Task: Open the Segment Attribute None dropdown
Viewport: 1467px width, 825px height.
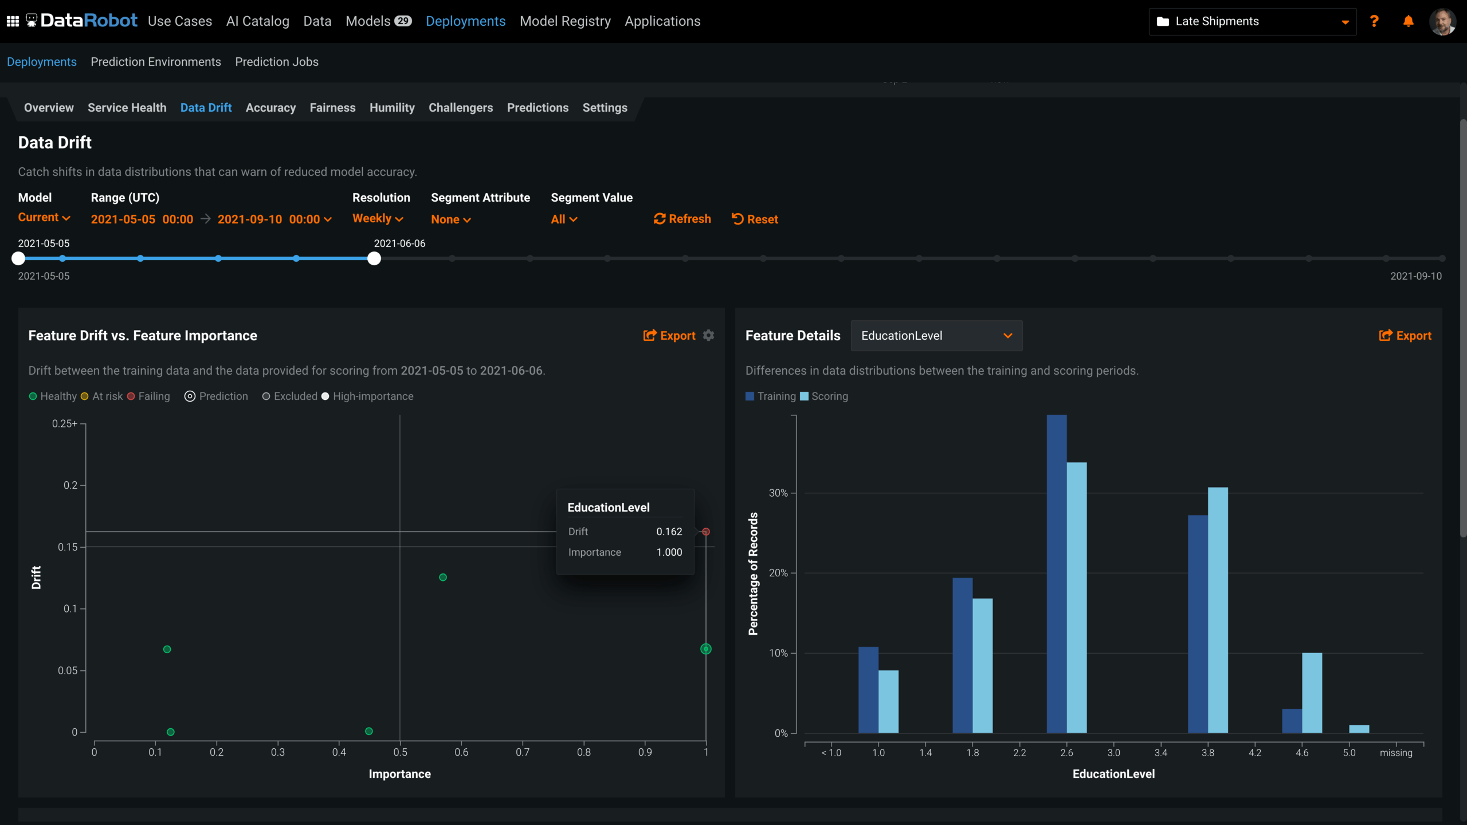Action: [x=451, y=219]
